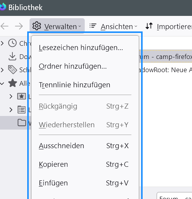
Task: Select the bookmarks toolbar folder icon
Action: pyautogui.click(x=22, y=96)
